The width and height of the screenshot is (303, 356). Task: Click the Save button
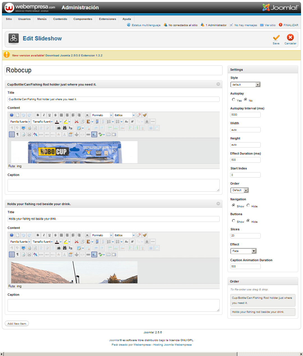tap(276, 39)
